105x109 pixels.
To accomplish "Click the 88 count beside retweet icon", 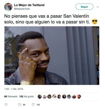I will pos(24,105).
